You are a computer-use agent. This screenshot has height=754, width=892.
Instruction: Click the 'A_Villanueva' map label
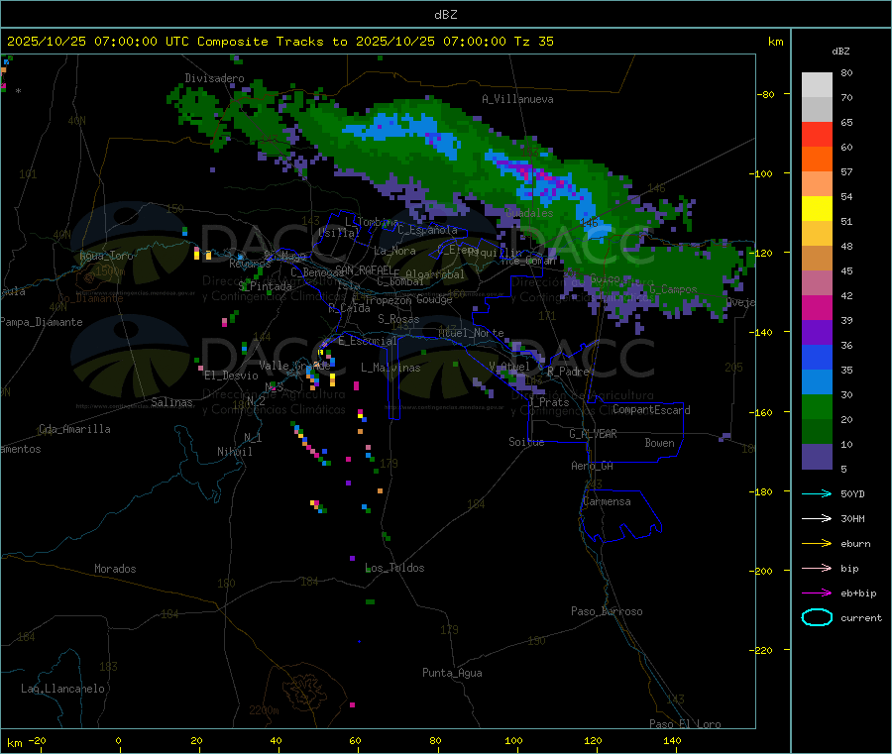click(x=517, y=99)
